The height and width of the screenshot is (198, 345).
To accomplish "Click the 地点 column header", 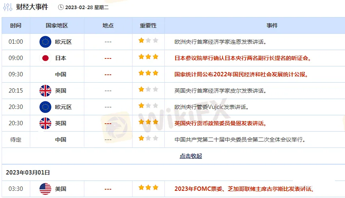I will pyautogui.click(x=108, y=25).
